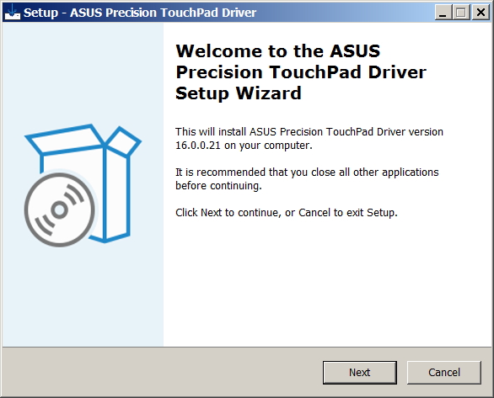The height and width of the screenshot is (398, 494).
Task: Click the disabled maximize button
Action: [461, 13]
